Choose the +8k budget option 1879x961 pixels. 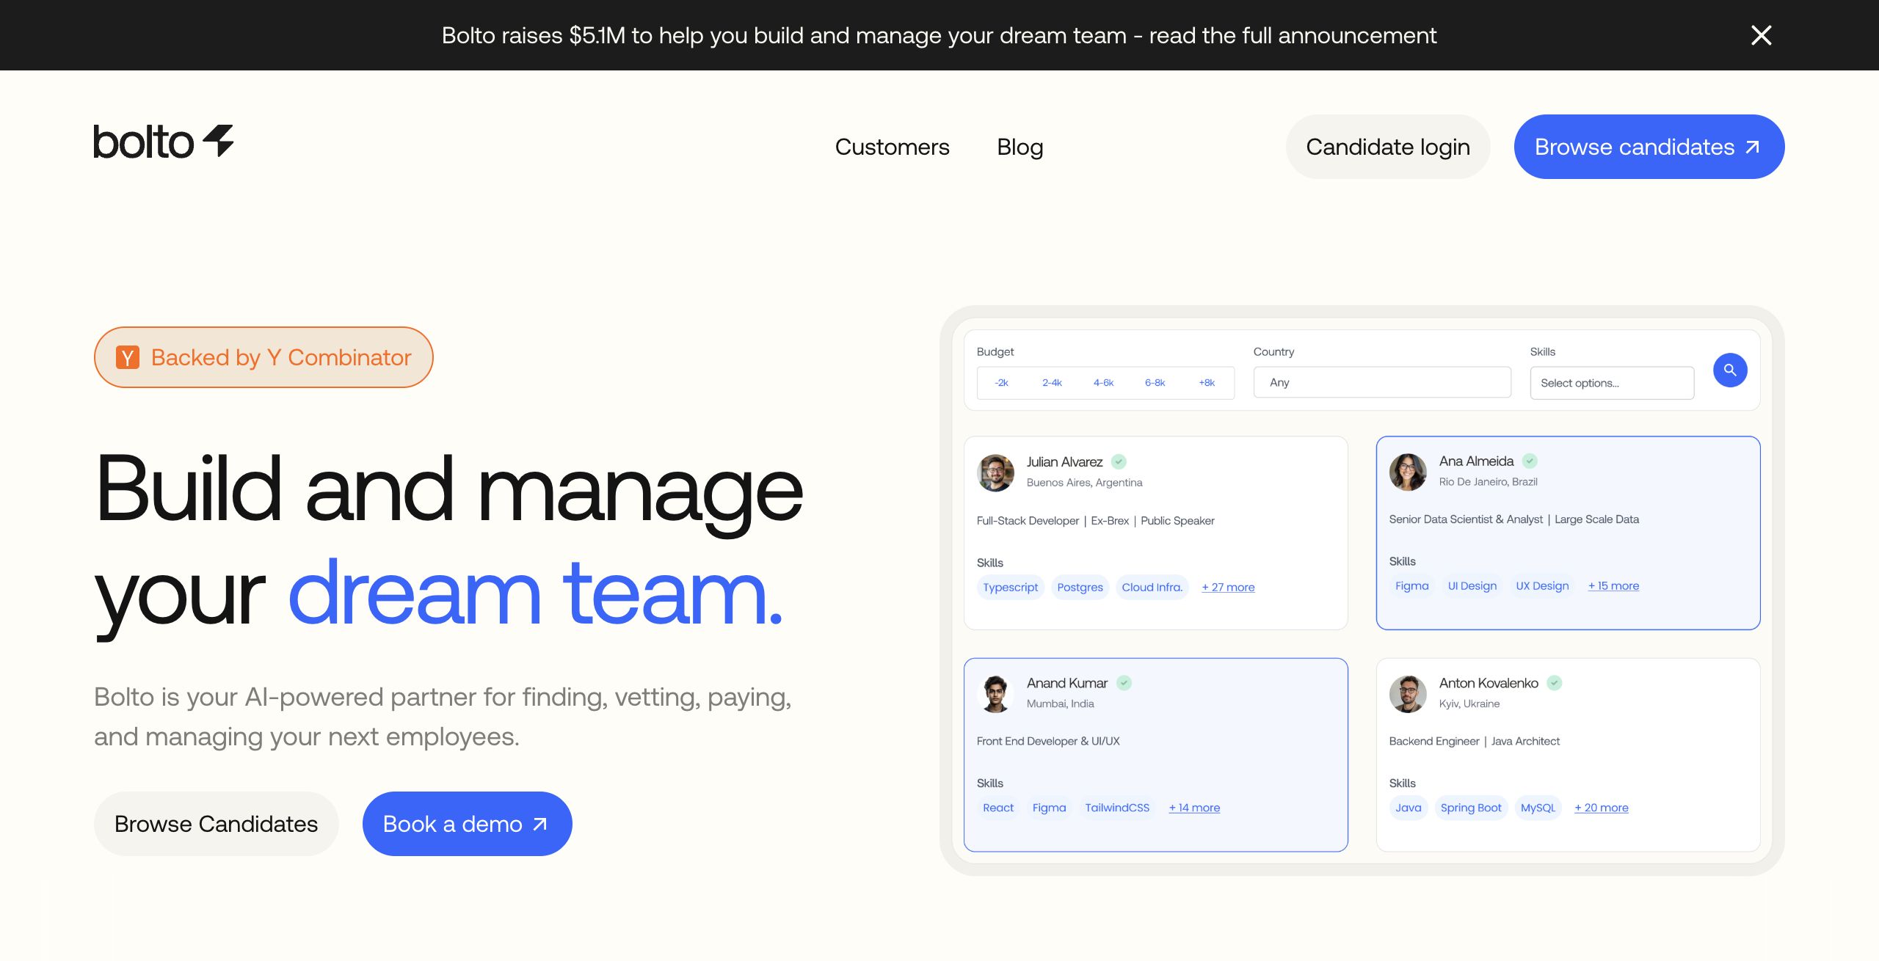(x=1207, y=382)
